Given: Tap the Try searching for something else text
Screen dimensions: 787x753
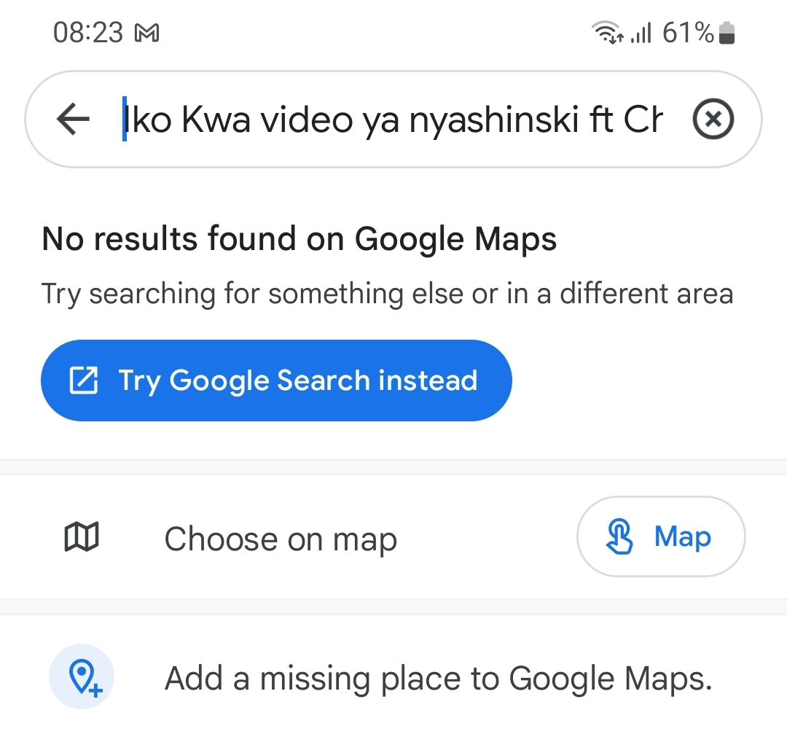Looking at the screenshot, I should coord(388,294).
